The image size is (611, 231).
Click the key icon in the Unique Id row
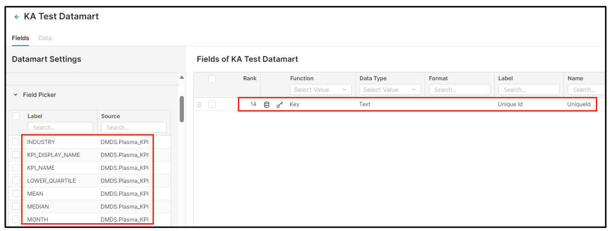coord(280,104)
